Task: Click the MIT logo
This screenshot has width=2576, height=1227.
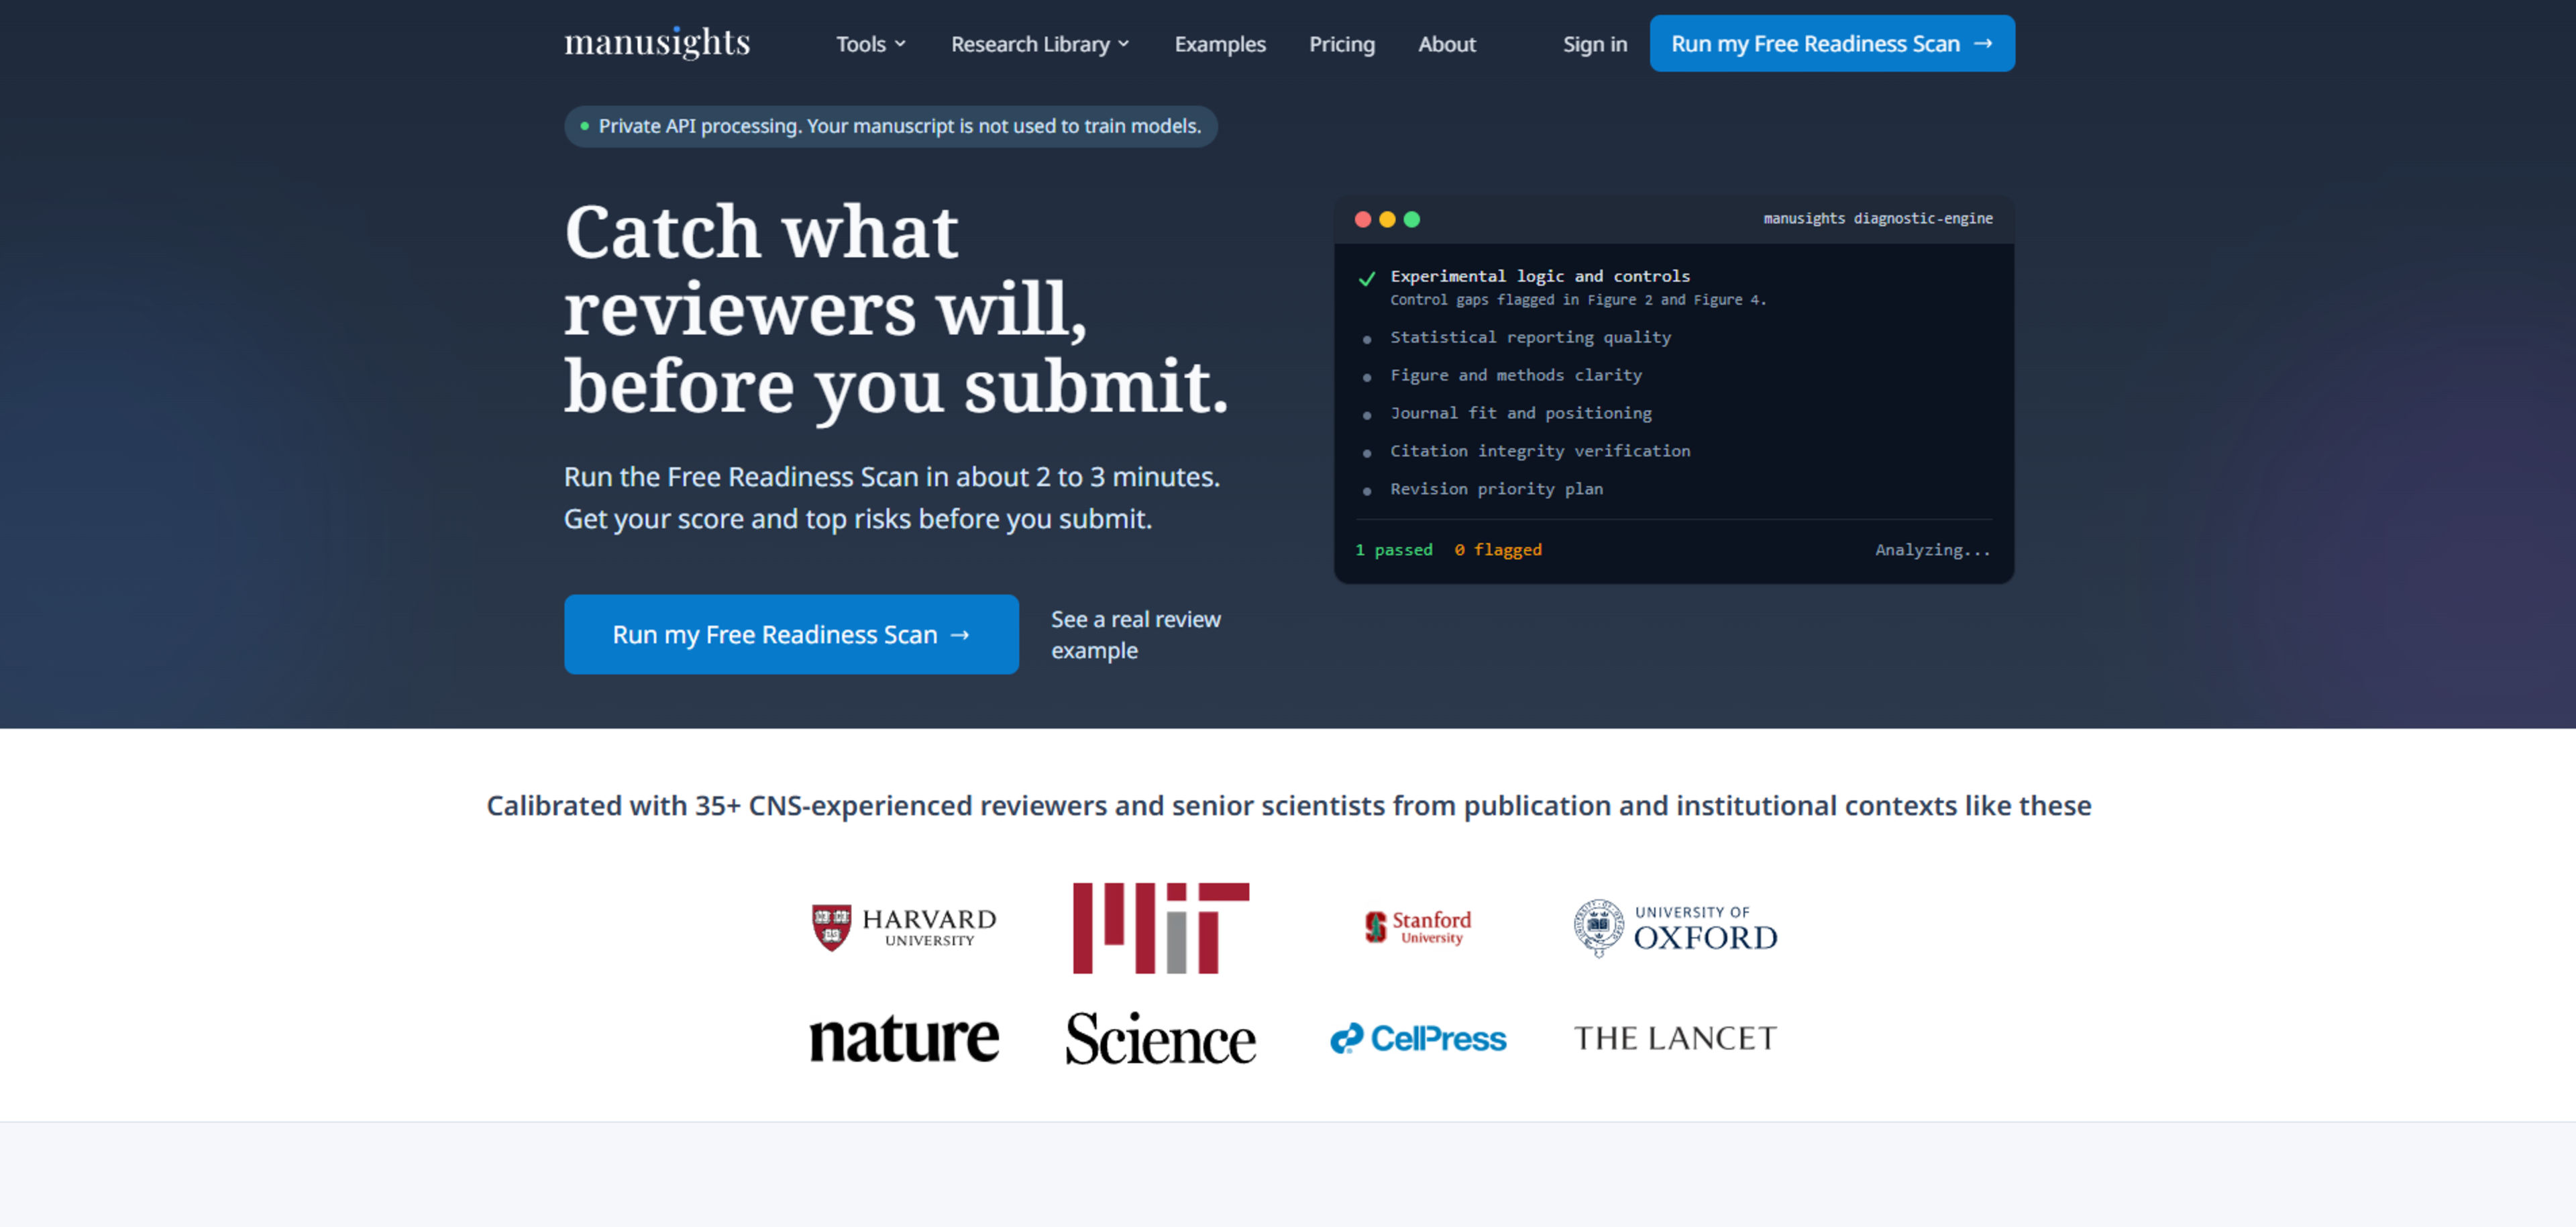Action: tap(1161, 928)
